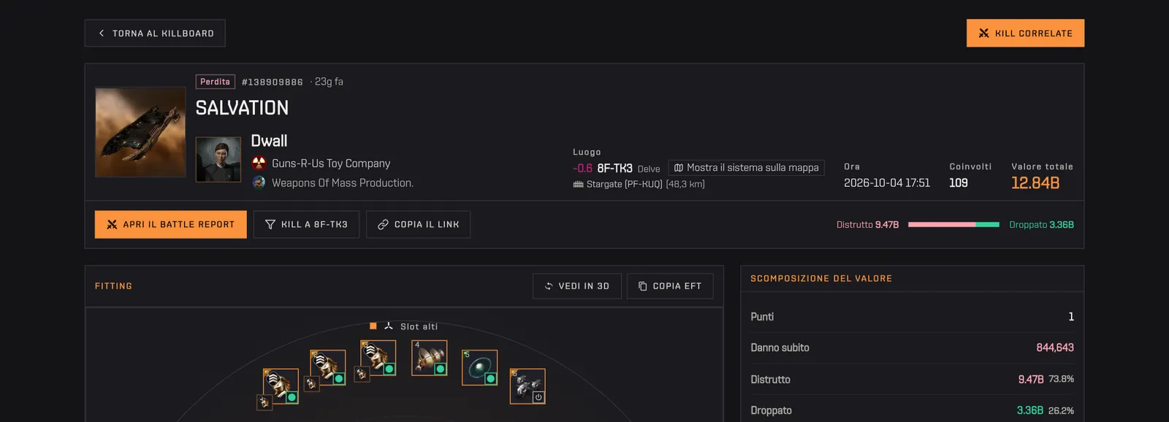This screenshot has width=1169, height=422.
Task: Click the stargate icon under Luogo
Action: tap(578, 185)
